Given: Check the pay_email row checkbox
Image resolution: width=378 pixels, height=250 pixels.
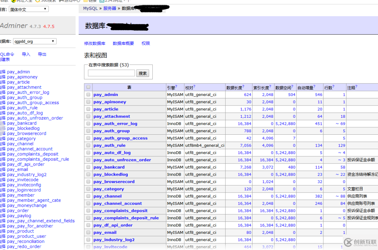Looking at the screenshot, I should pyautogui.click(x=88, y=232).
